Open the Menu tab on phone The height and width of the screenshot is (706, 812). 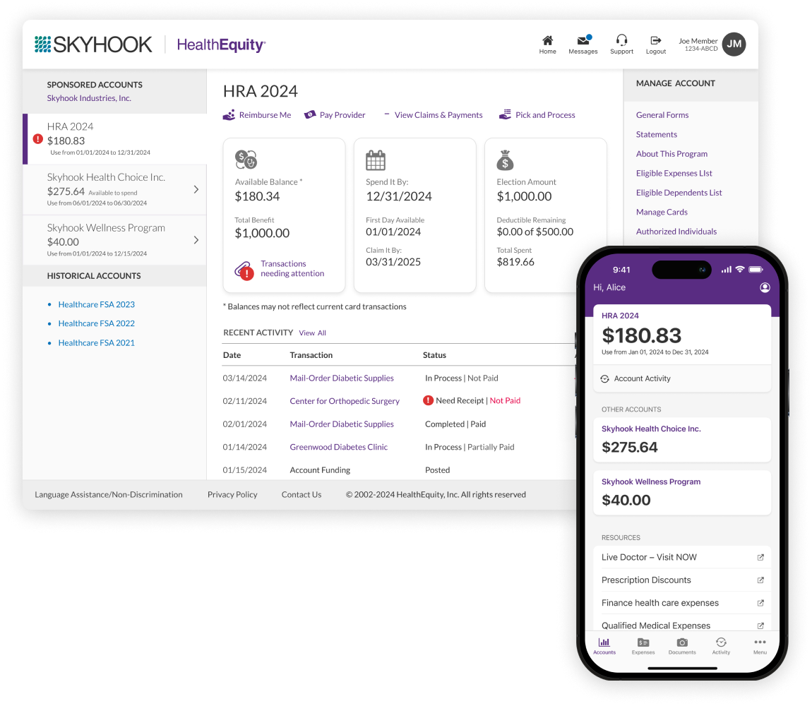(759, 642)
